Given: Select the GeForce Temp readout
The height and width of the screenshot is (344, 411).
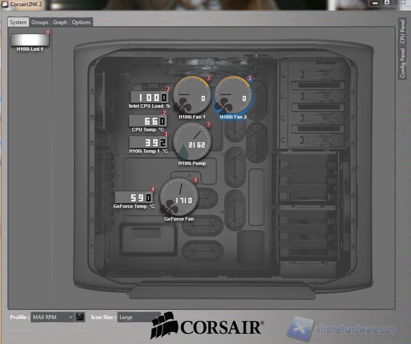Looking at the screenshot, I should (x=134, y=197).
